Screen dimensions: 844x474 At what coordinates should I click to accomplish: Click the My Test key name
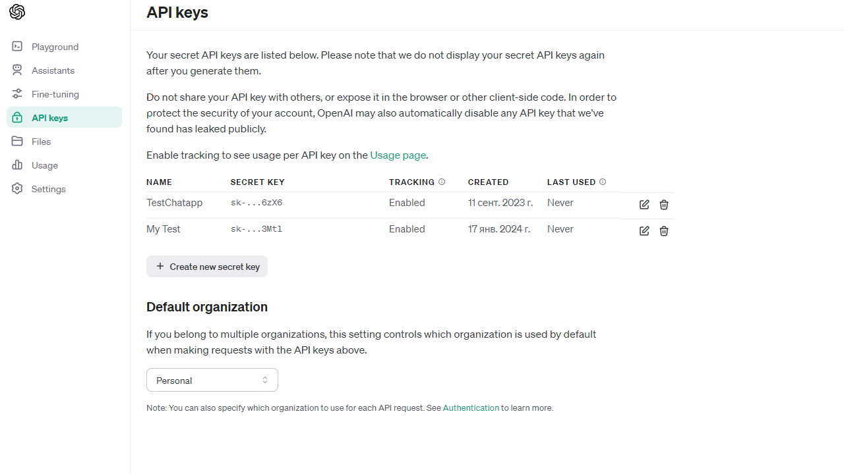[164, 229]
